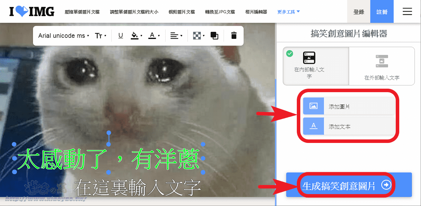Open the opacity checkerboard setting

tap(199, 36)
